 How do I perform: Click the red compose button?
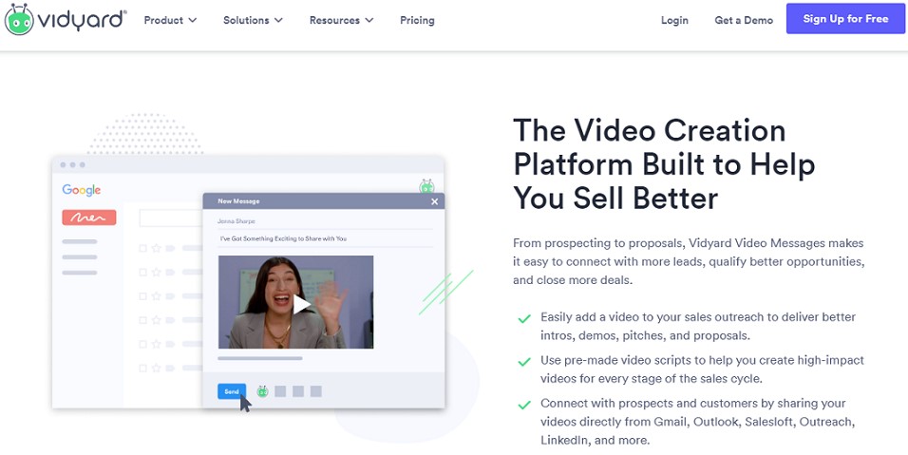[89, 218]
